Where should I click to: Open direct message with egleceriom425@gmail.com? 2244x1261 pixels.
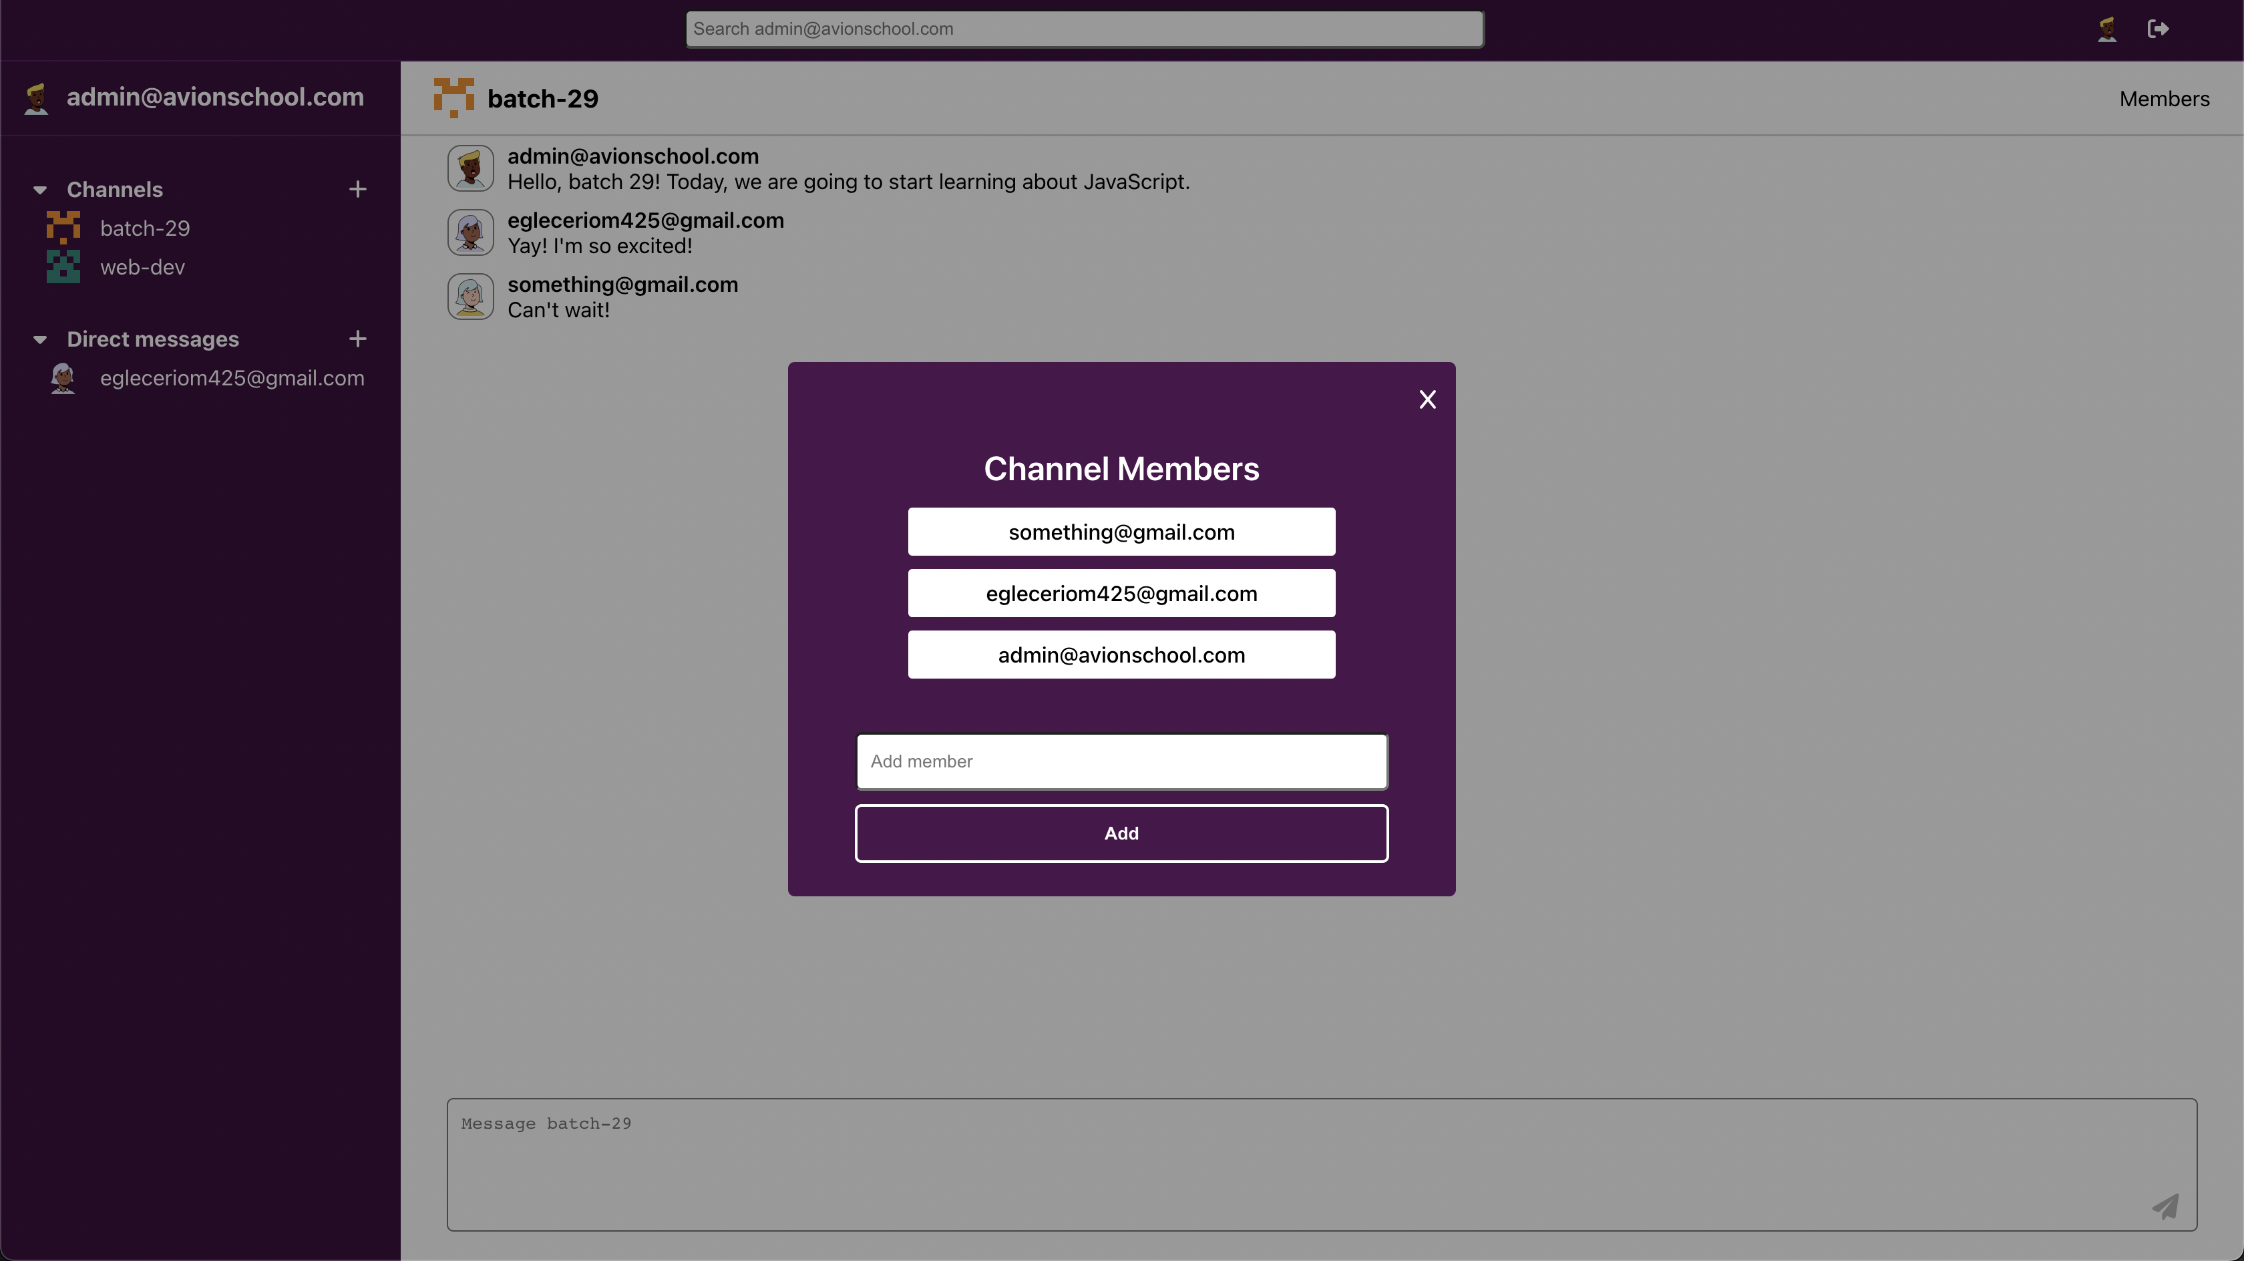[x=232, y=378]
